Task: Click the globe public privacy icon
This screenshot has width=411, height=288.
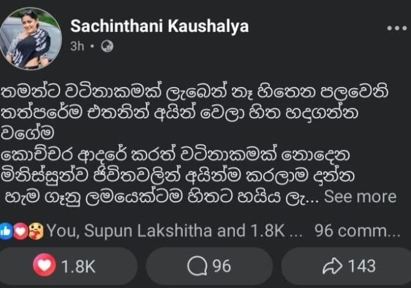Action: [107, 45]
